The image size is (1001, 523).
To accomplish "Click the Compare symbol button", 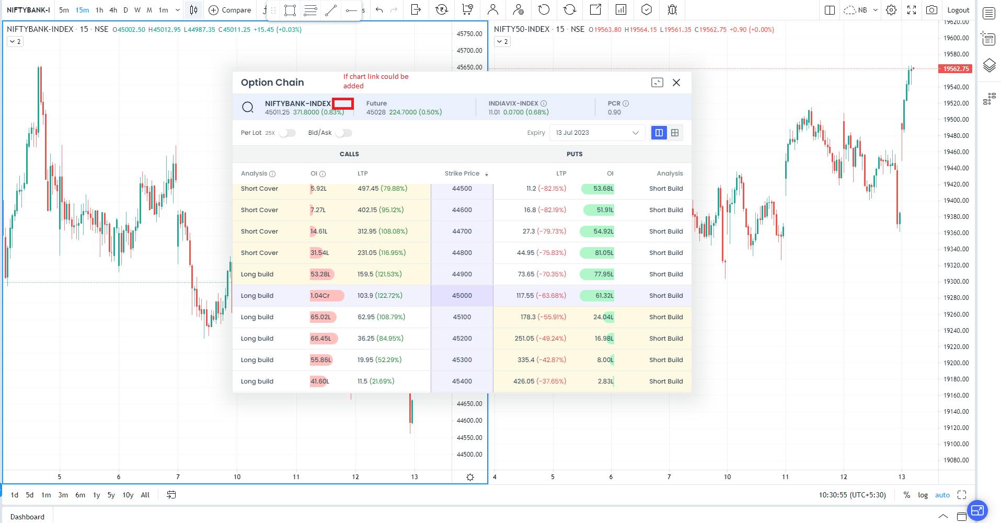I will click(x=230, y=10).
